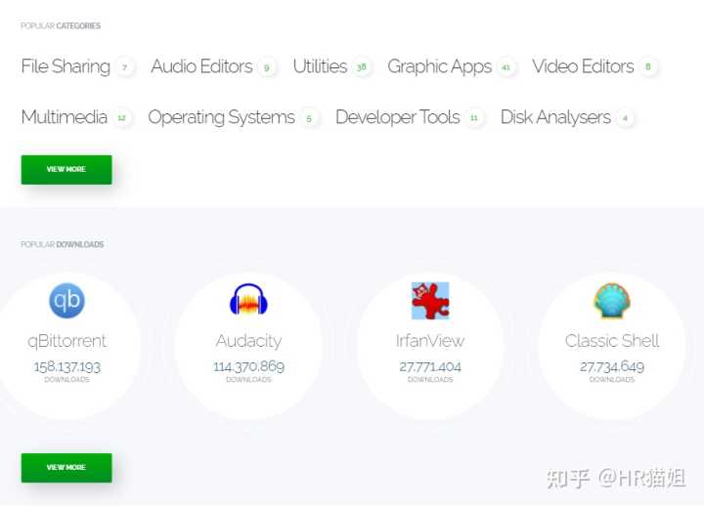704x507 pixels.
Task: Open the File Sharing category
Action: [66, 66]
